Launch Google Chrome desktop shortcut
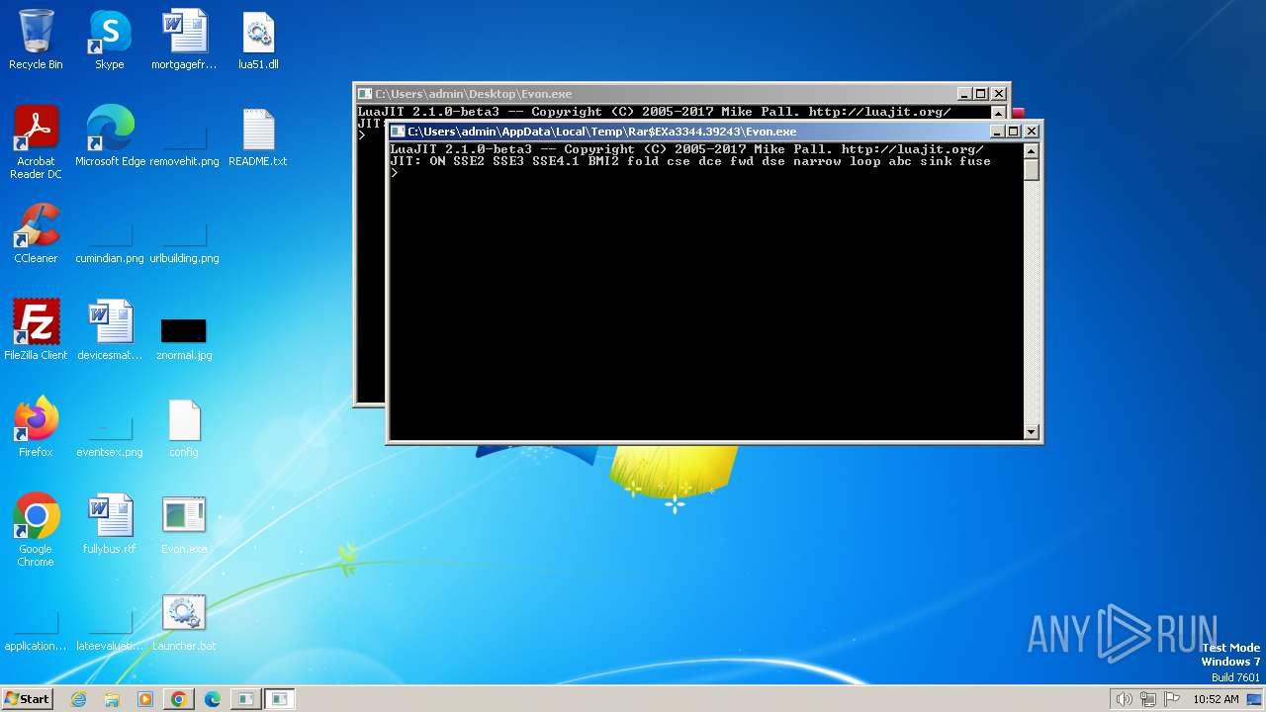1266x712 pixels. tap(36, 530)
